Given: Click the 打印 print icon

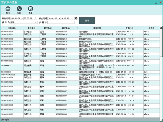Looking at the screenshot, I should click(x=8, y=9).
